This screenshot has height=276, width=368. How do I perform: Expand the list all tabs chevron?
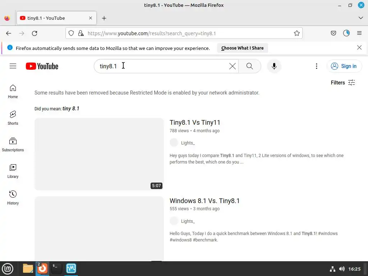[x=361, y=18]
